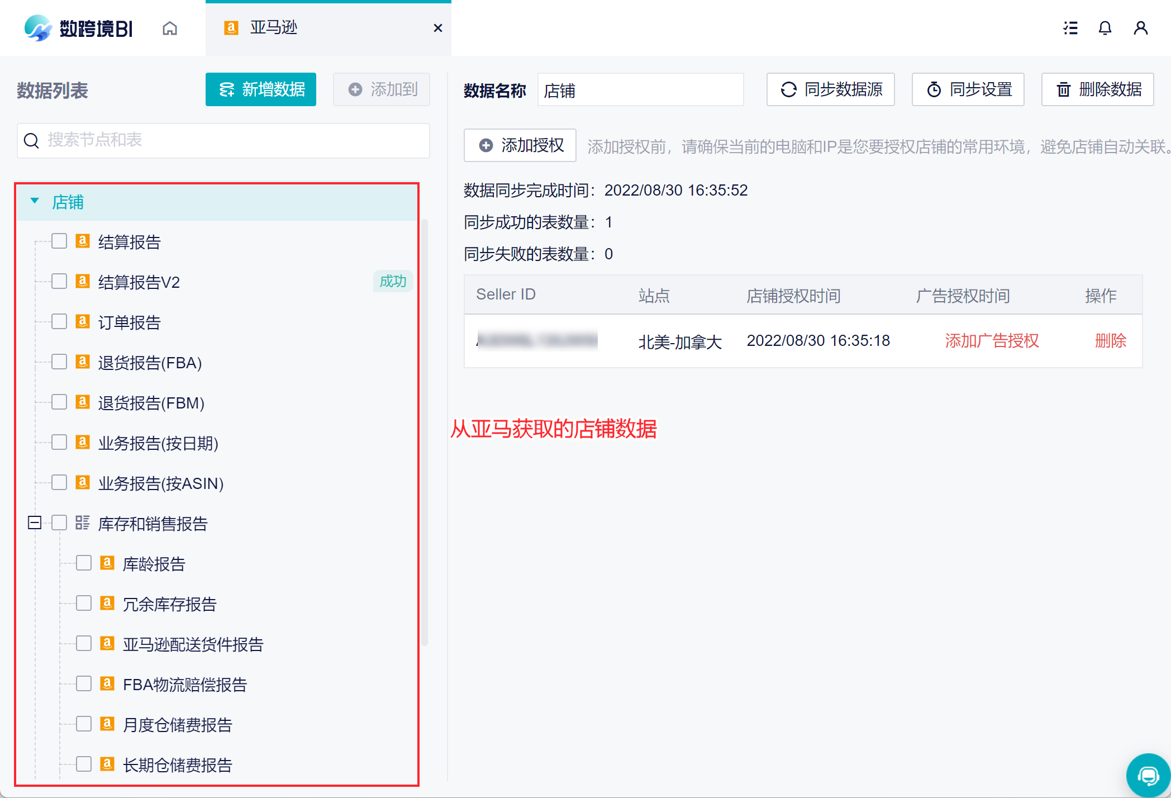Switch to the 亚马逊 tab
Screen dimensions: 1171x798
coord(273,28)
